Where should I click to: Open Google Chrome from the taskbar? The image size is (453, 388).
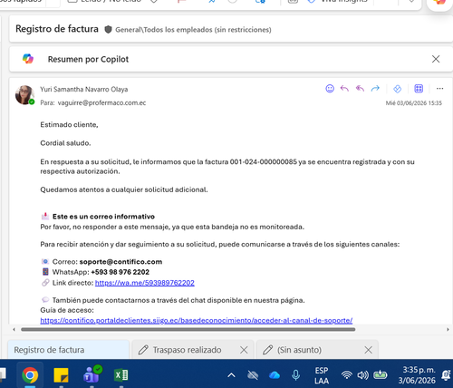[x=30, y=375]
